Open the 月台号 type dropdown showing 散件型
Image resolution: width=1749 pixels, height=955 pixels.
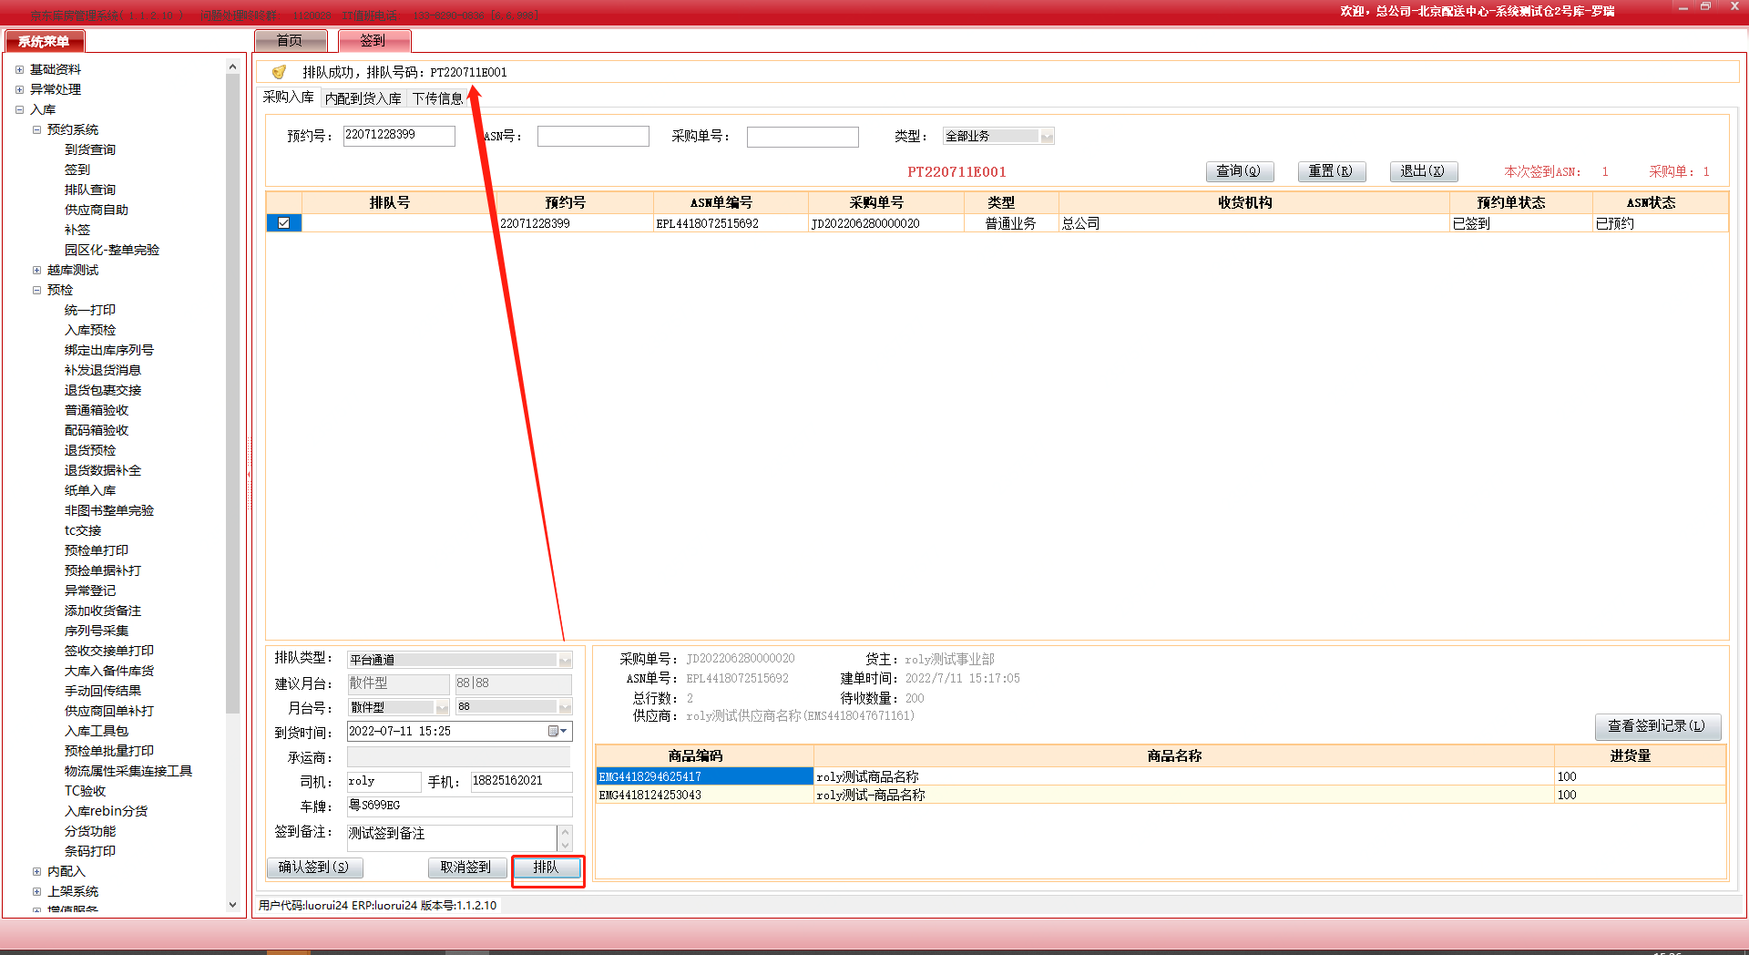tap(442, 707)
